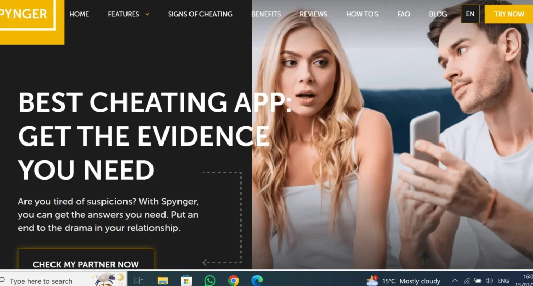This screenshot has width=533, height=286.
Task: Open Microsoft Store from the taskbar
Action: click(x=186, y=281)
